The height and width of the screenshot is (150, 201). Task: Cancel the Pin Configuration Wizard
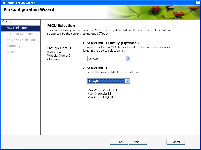[176, 142]
